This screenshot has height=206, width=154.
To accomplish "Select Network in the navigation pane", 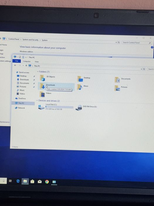I will [20, 108].
